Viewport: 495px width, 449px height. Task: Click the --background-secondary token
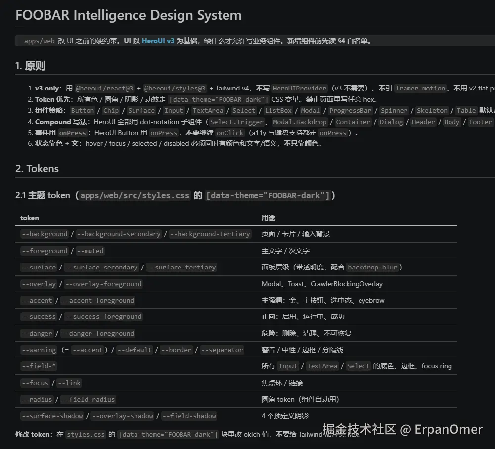[119, 234]
